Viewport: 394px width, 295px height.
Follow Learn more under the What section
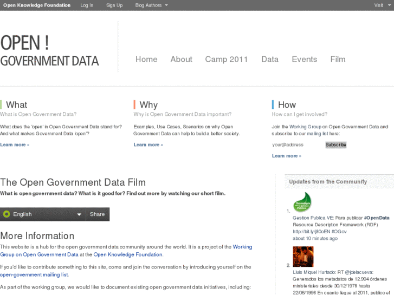pos(15,145)
